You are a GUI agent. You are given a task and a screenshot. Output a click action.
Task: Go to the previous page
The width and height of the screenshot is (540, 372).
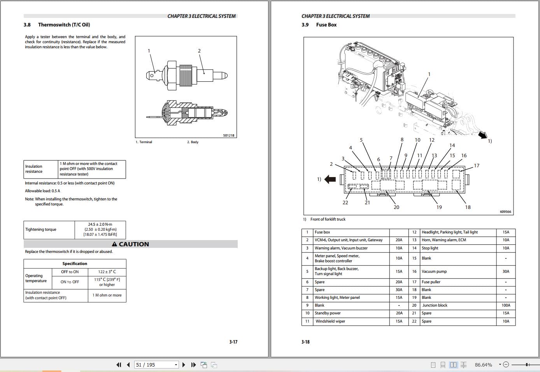click(x=128, y=365)
